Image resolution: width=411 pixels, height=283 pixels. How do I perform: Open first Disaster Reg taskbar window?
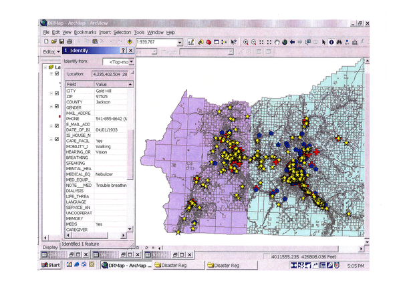point(179,265)
